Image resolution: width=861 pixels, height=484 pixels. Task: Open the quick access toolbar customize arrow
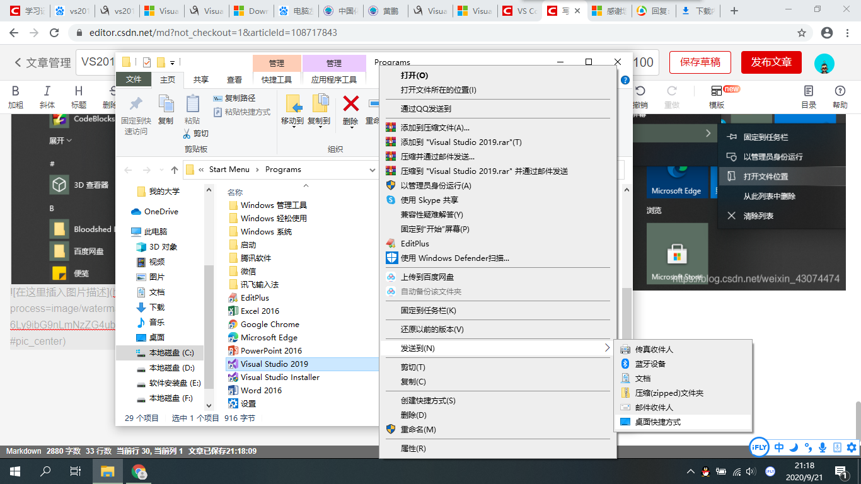[172, 62]
